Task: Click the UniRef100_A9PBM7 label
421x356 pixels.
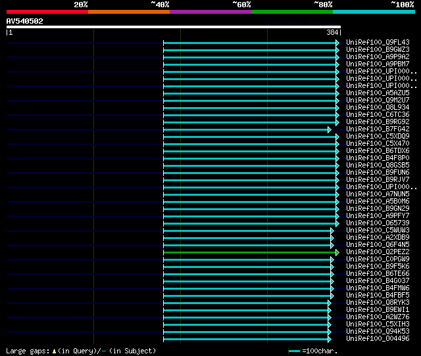Action: click(378, 64)
